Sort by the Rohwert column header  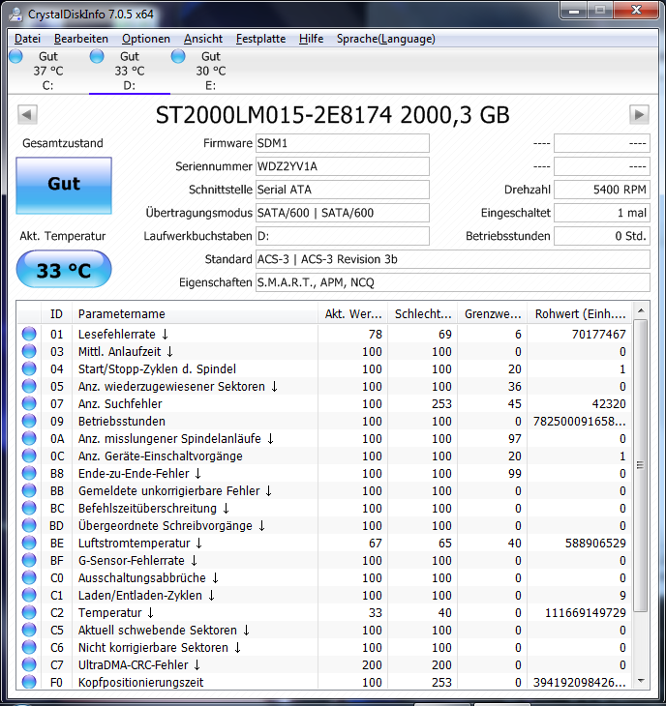[x=580, y=313]
